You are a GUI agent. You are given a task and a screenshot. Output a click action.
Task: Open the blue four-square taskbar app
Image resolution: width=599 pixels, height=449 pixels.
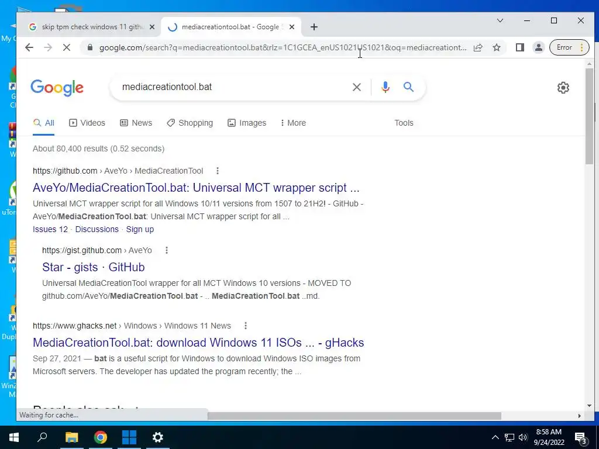(129, 437)
